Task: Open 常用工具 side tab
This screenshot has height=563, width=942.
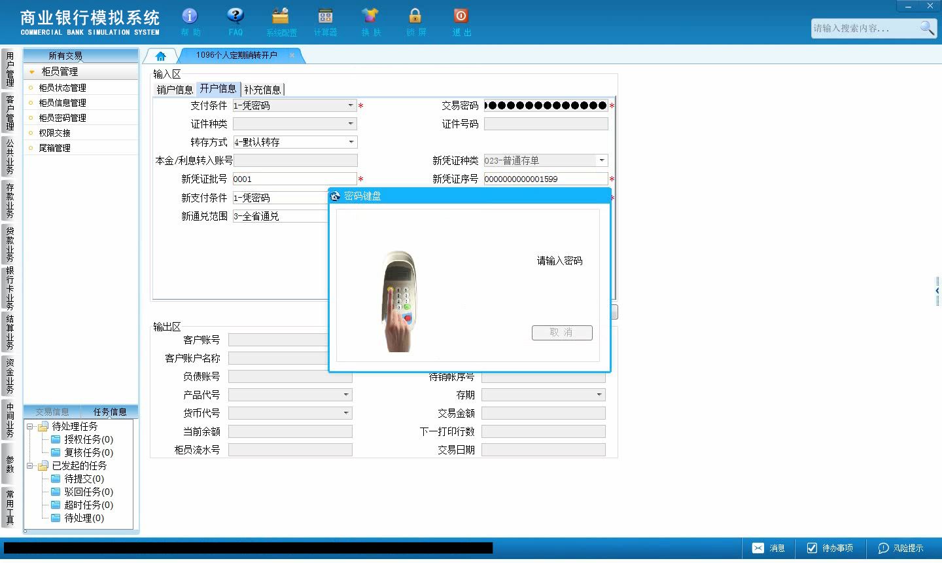Action: 10,507
